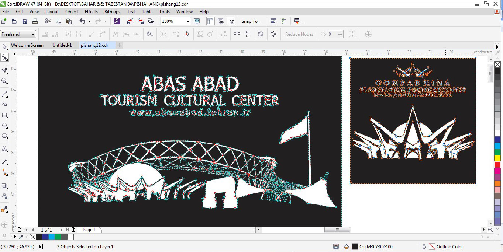Viewport: 503px width, 252px height.
Task: Open the Bitmaps menu
Action: pos(112,12)
